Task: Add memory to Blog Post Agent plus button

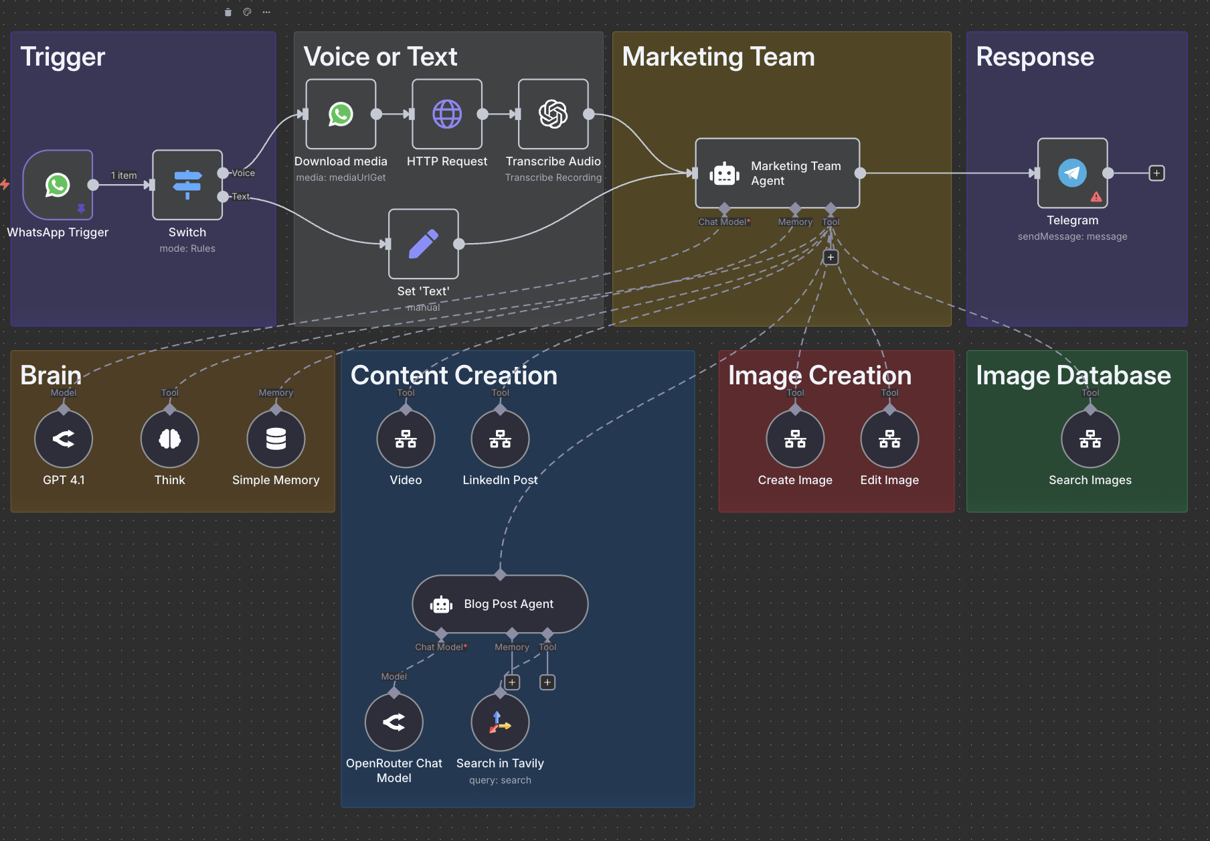Action: (512, 682)
